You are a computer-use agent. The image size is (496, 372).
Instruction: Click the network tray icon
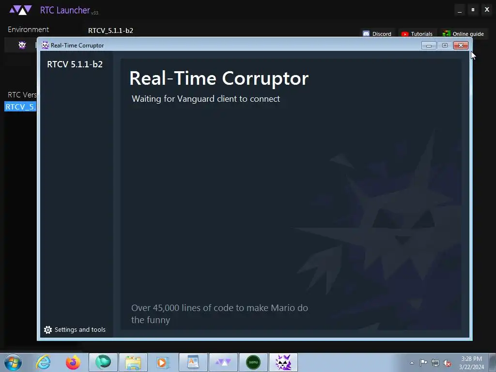coord(435,363)
